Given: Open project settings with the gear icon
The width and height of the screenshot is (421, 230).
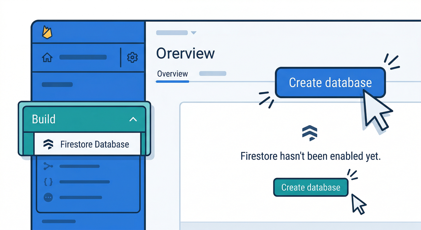Looking at the screenshot, I should pyautogui.click(x=132, y=57).
